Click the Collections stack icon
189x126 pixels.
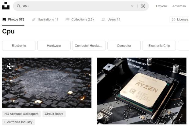67,19
